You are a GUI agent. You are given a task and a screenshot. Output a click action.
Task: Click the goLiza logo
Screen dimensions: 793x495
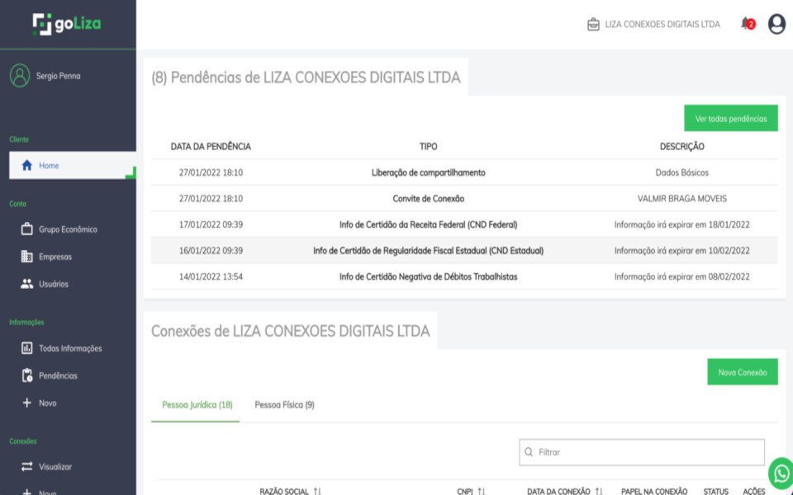[x=67, y=24]
